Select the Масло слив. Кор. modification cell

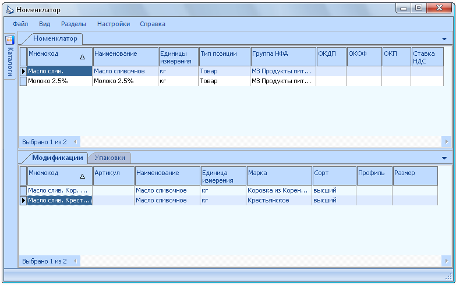(59, 190)
